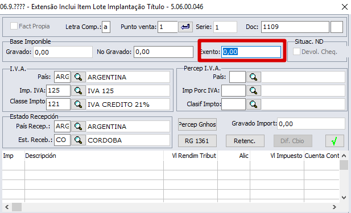
Task: Click the Vl Impuesto column header
Action: click(x=277, y=156)
